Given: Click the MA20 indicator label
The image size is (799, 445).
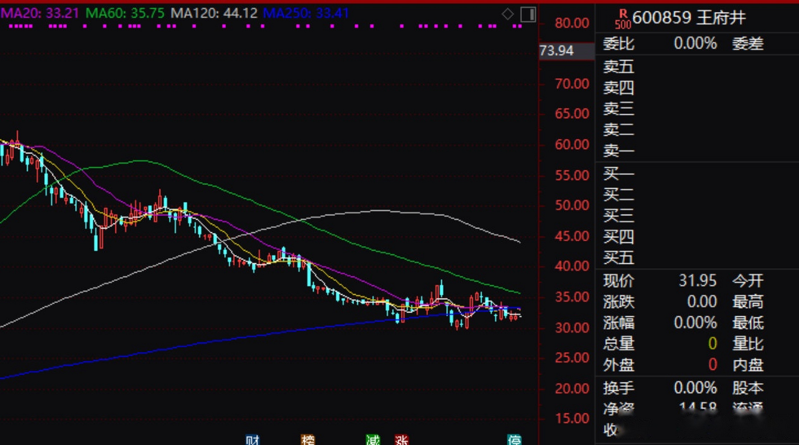Looking at the screenshot, I should 40,13.
